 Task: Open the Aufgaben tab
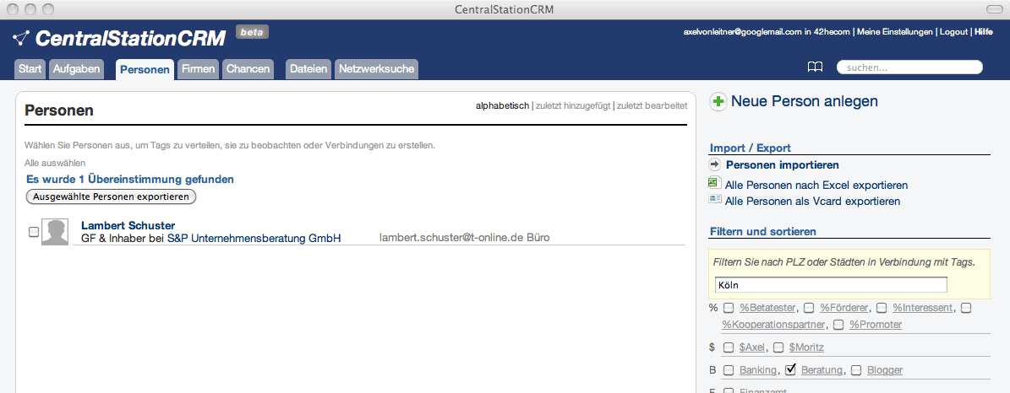tap(76, 69)
